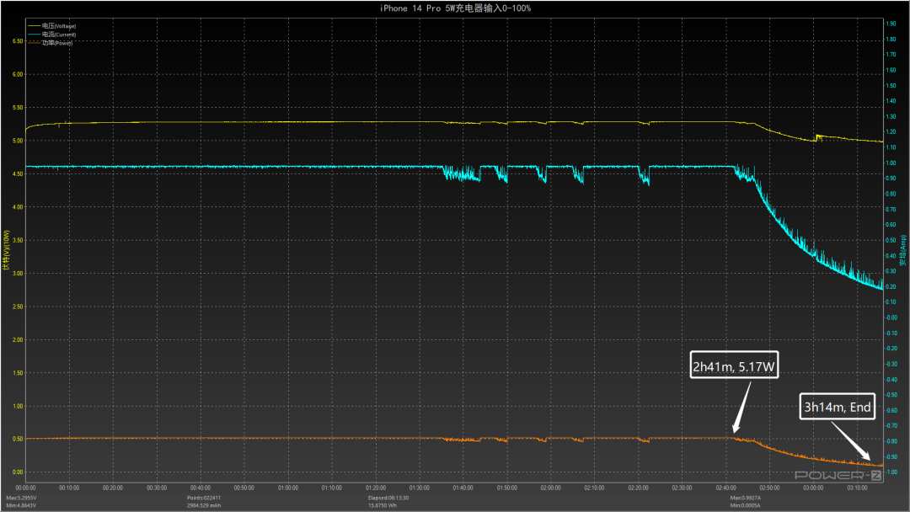Click the 15.6750 Wh energy reading
This screenshot has width=910, height=512.
(x=383, y=505)
